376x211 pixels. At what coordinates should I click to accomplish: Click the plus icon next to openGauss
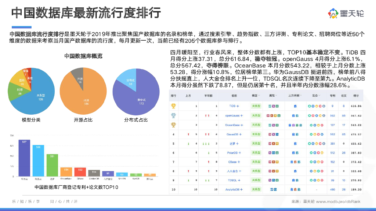pyautogui.click(x=242, y=115)
